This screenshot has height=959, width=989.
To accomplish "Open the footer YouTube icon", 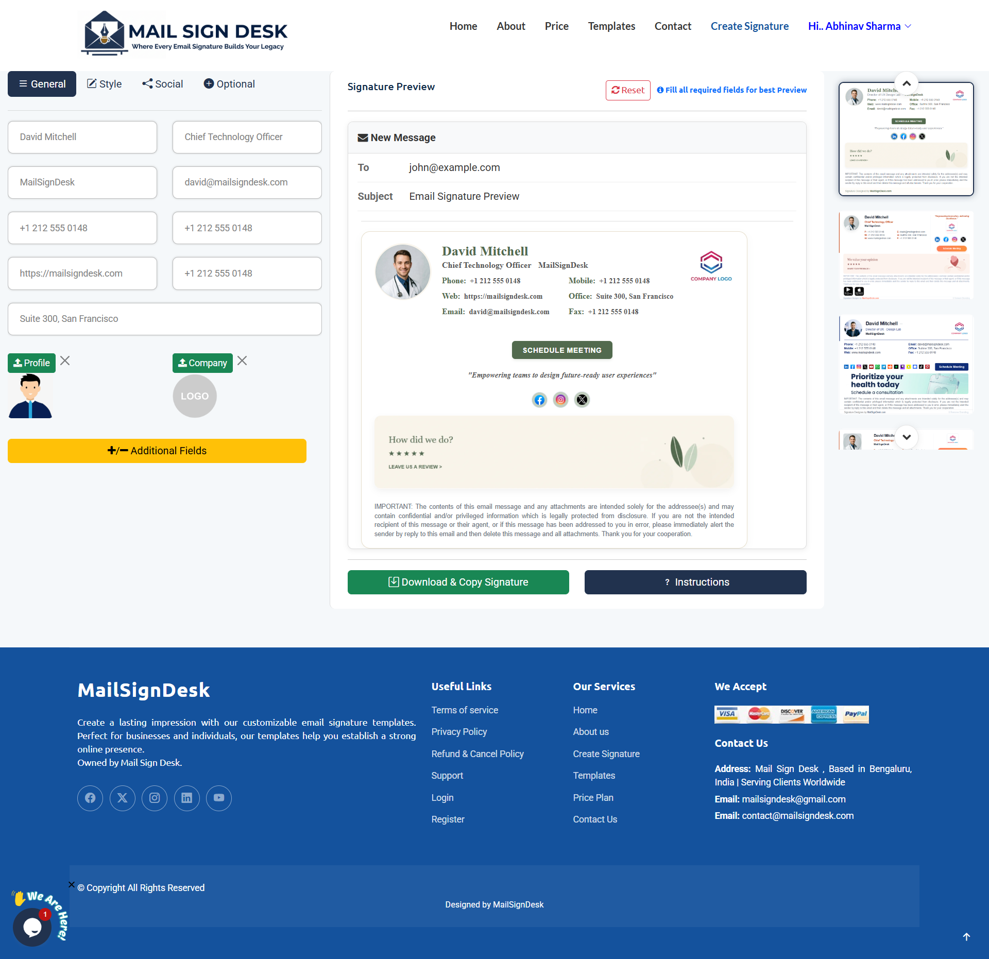I will (219, 798).
